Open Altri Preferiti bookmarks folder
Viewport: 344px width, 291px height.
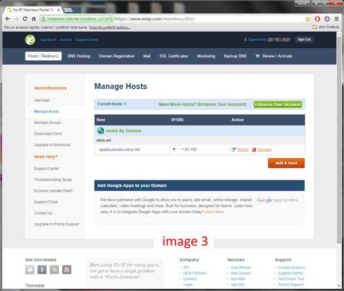pyautogui.click(x=326, y=27)
